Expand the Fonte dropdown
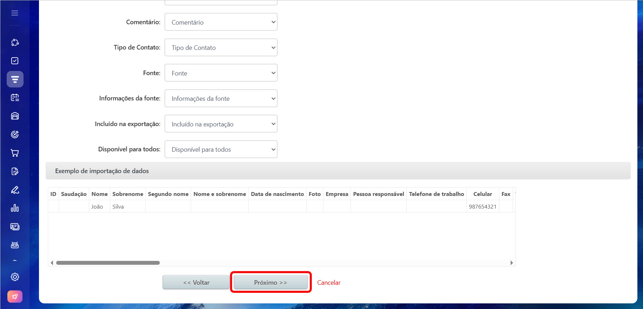Screen dimensions: 643x309 (221, 73)
